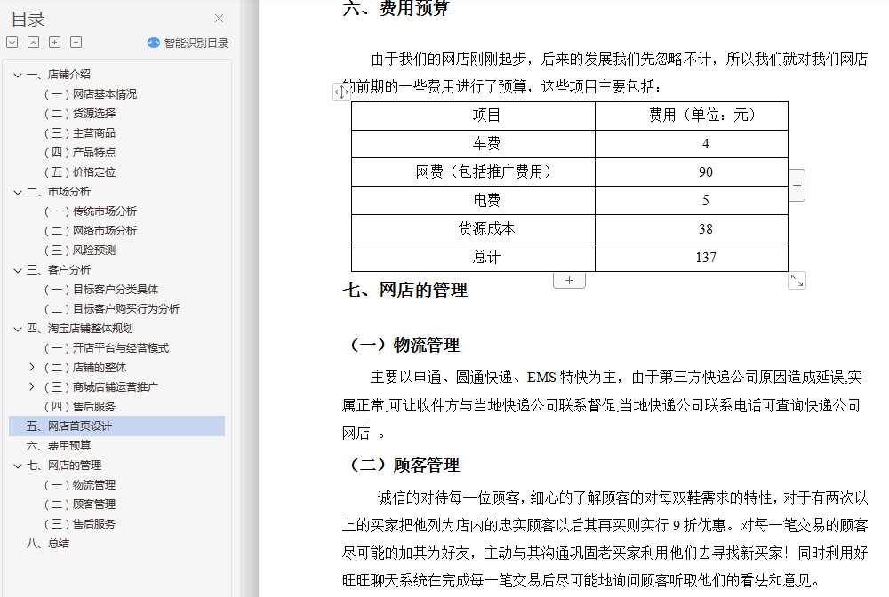Image resolution: width=889 pixels, height=597 pixels.
Task: Open (三)风险预测 in outline
Action: click(x=80, y=251)
